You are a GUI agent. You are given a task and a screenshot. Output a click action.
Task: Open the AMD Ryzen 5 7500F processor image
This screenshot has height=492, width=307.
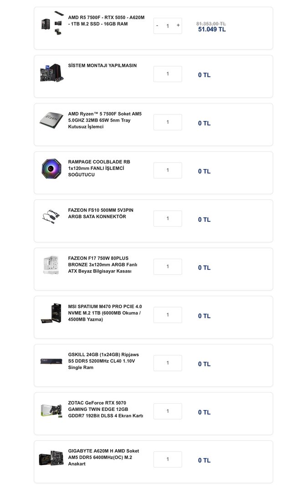click(x=51, y=121)
